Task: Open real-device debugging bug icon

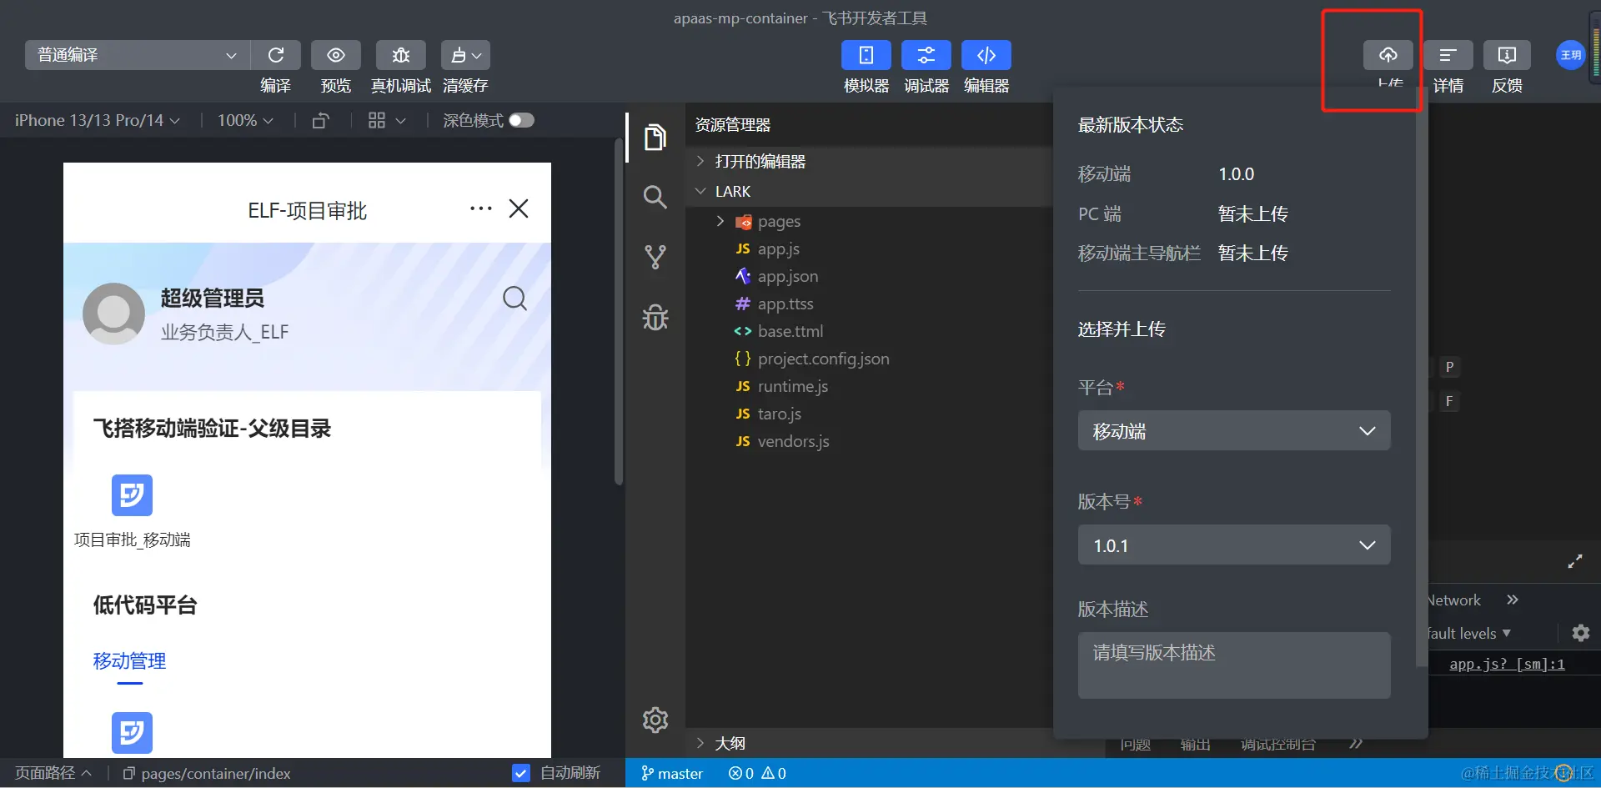Action: [x=401, y=55]
